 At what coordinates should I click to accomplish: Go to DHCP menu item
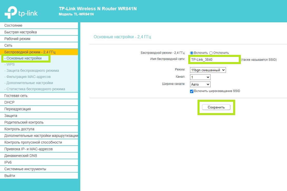pos(9,102)
